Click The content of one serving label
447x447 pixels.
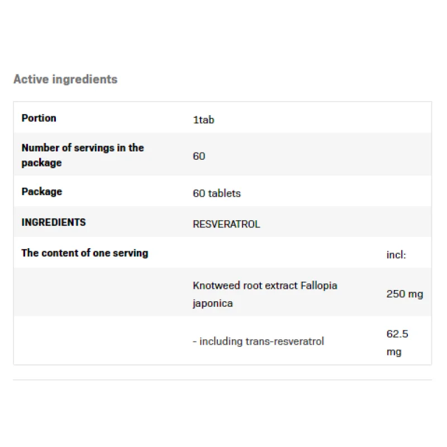point(85,253)
